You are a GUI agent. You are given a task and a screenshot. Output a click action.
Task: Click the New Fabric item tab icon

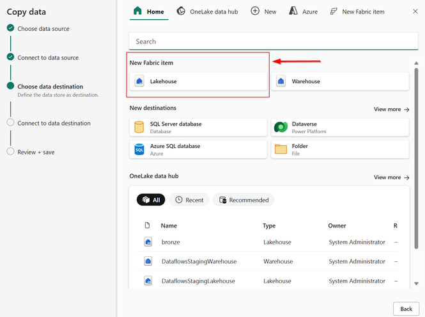pyautogui.click(x=334, y=12)
